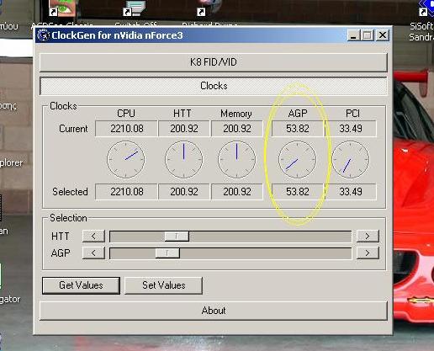Screen dimensions: 434x351
Task: Click the AGP clock dial gauge
Action: point(298,159)
